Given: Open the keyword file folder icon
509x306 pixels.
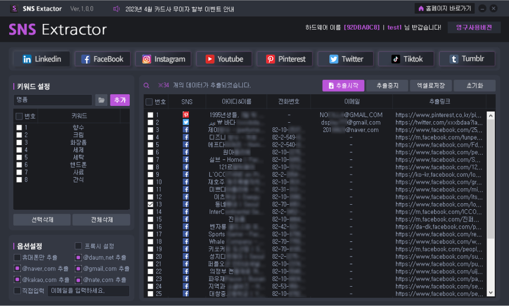Looking at the screenshot, I should click(101, 100).
